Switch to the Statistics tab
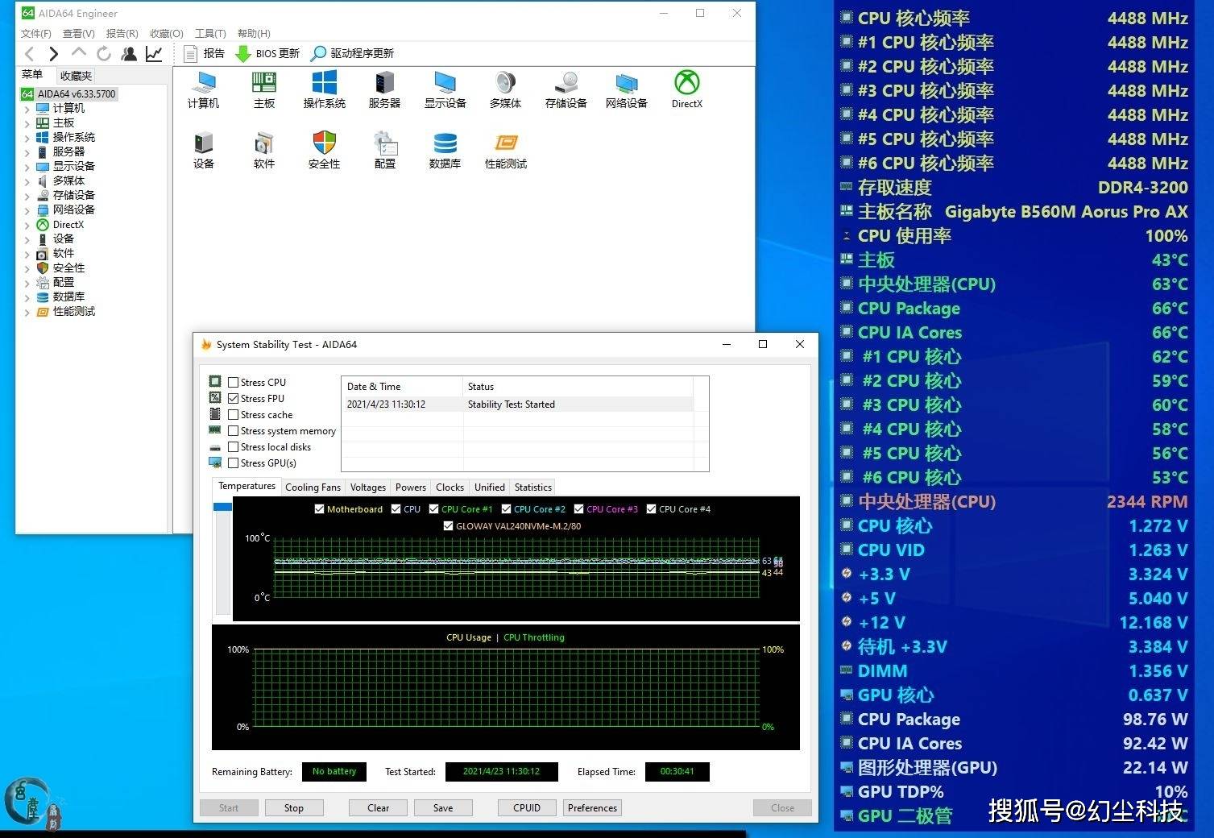 [533, 487]
